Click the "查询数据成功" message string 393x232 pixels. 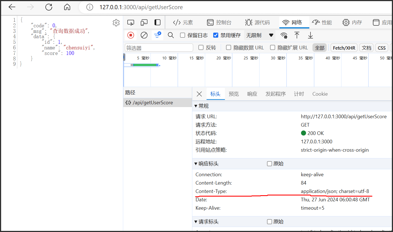click(69, 31)
